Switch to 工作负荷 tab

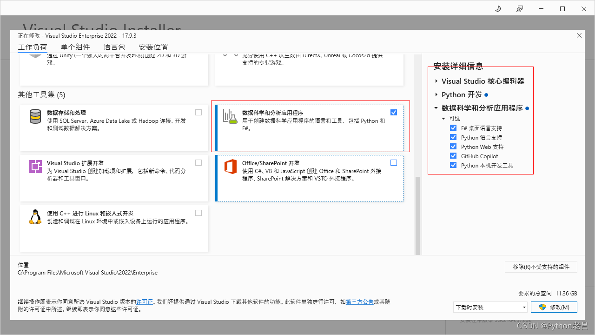tap(33, 47)
